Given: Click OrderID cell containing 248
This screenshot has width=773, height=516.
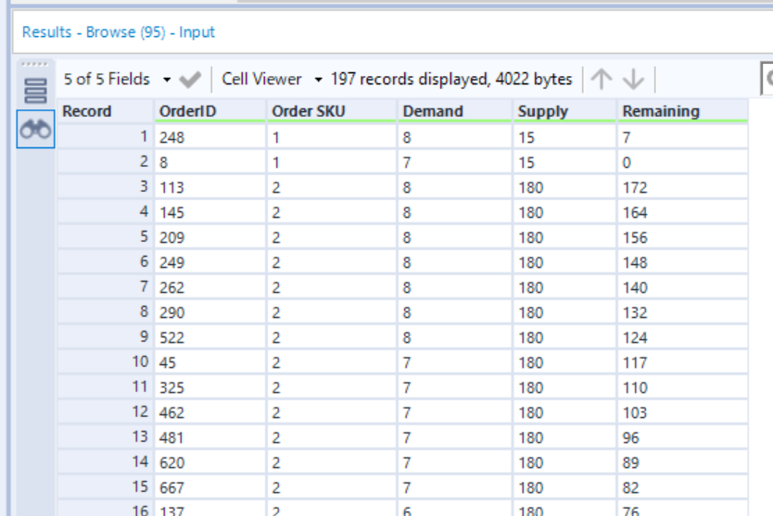Looking at the screenshot, I should point(210,137).
